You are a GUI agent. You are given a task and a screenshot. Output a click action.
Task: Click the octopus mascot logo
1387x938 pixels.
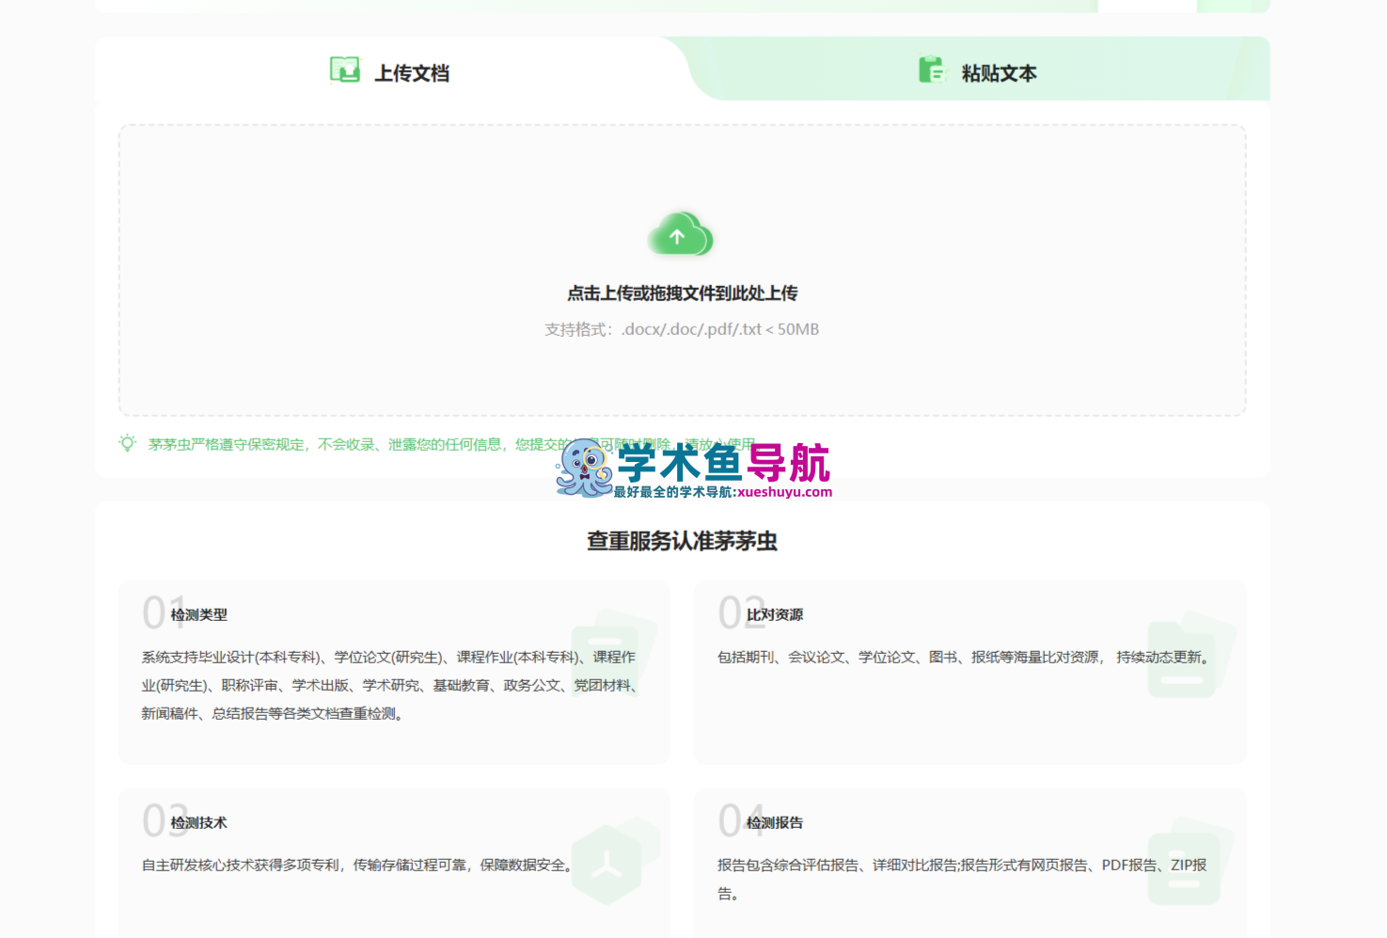(583, 468)
